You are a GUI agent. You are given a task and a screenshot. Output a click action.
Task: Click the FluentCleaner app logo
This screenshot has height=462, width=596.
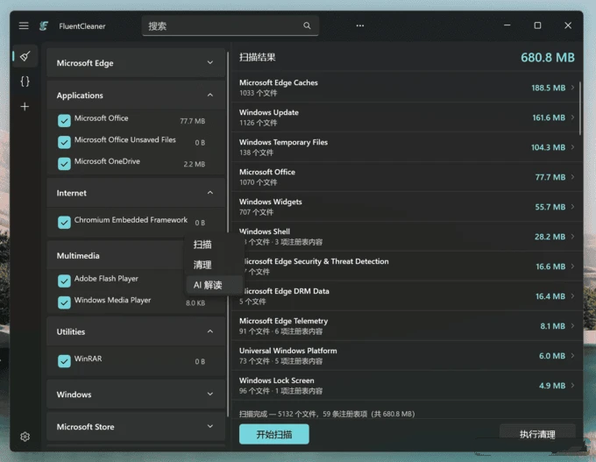point(44,25)
